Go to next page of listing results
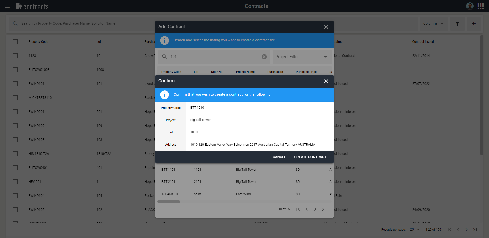The height and width of the screenshot is (238, 489). coord(315,209)
